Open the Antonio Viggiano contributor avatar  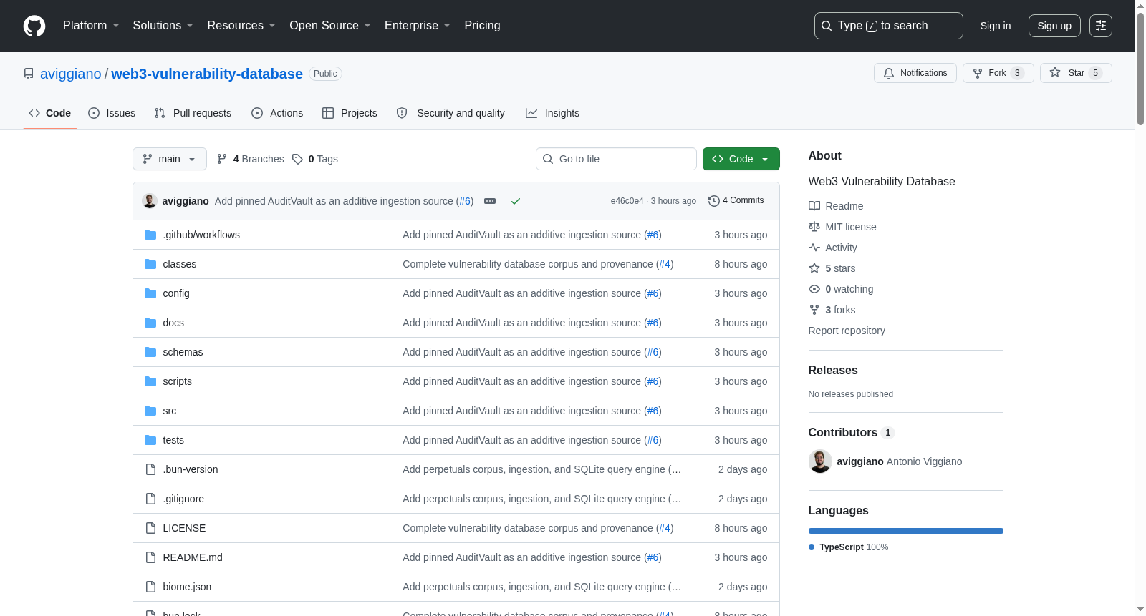click(820, 461)
